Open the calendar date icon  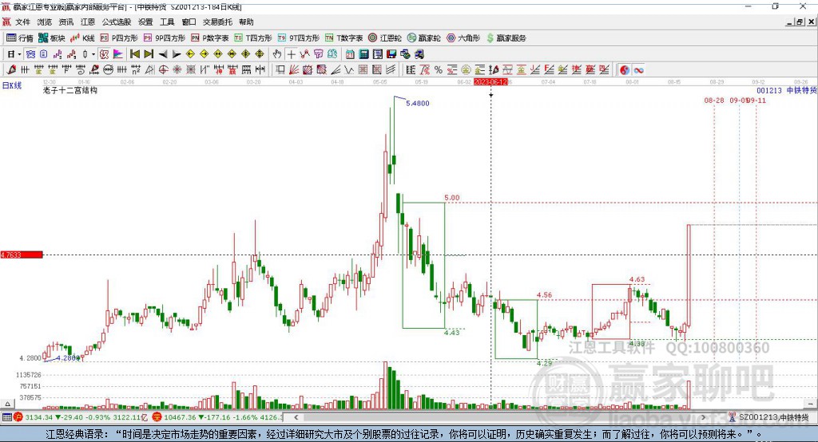(350, 54)
